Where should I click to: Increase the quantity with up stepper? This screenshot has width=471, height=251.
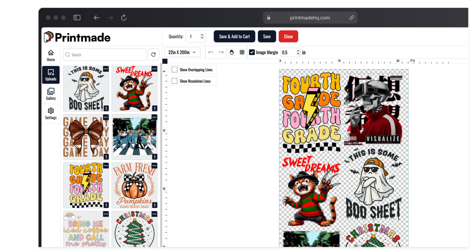coord(202,34)
